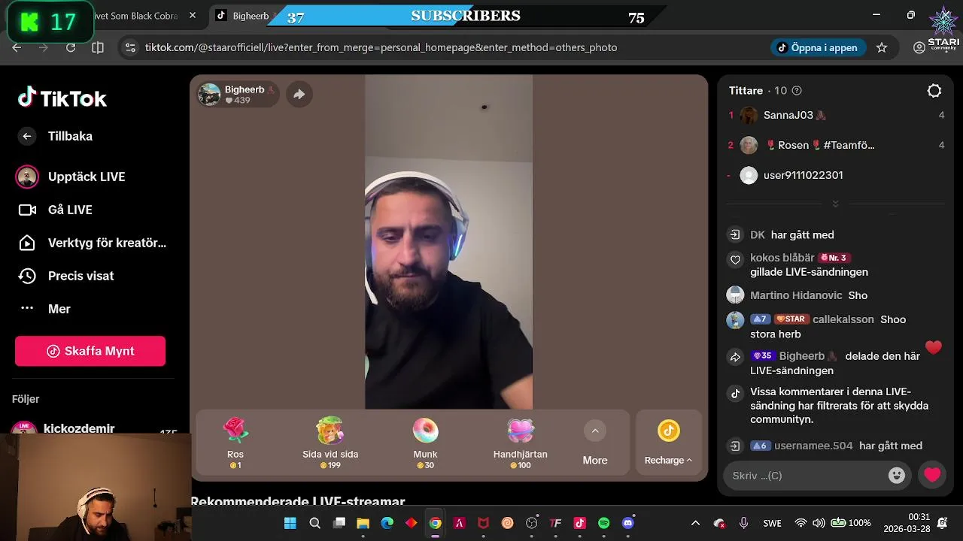
Task: Open taskbar Search
Action: pos(314,523)
